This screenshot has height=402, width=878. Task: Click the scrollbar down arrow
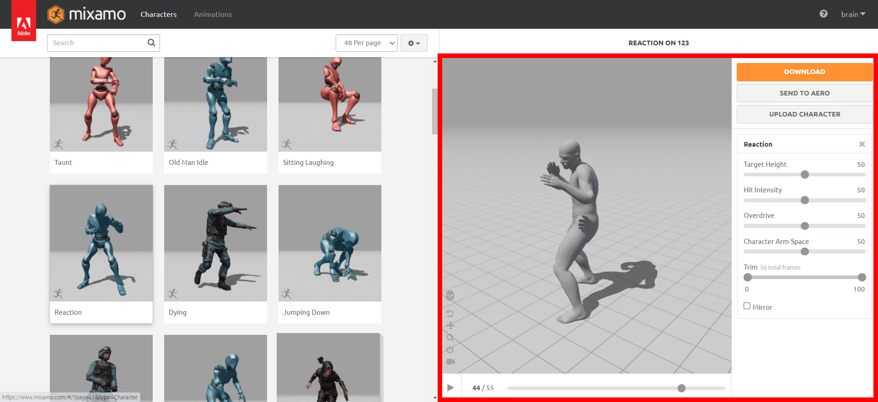point(435,398)
